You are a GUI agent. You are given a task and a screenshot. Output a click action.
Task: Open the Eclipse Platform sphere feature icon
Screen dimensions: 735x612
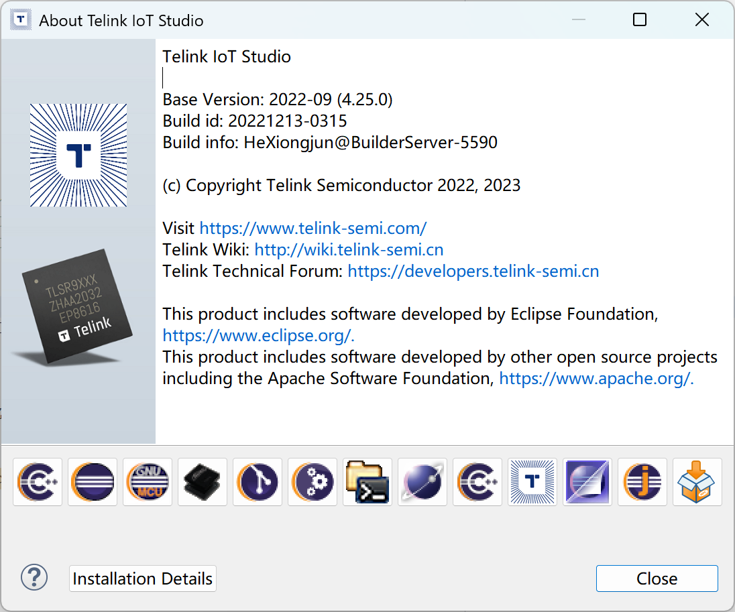tap(93, 482)
